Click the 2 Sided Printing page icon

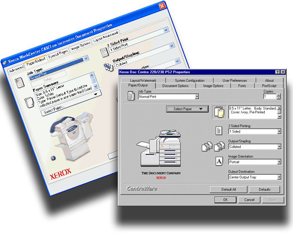pyautogui.click(x=219, y=130)
